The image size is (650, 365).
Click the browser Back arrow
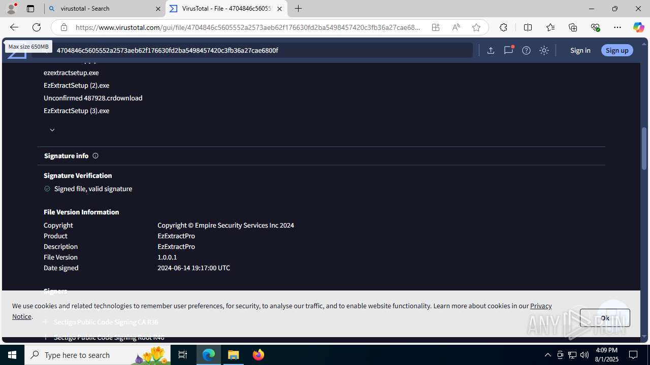tap(14, 27)
